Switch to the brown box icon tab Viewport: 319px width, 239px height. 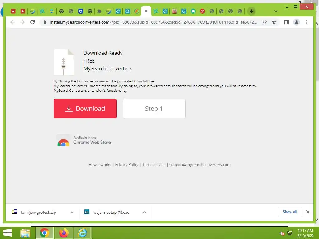[x=174, y=11]
